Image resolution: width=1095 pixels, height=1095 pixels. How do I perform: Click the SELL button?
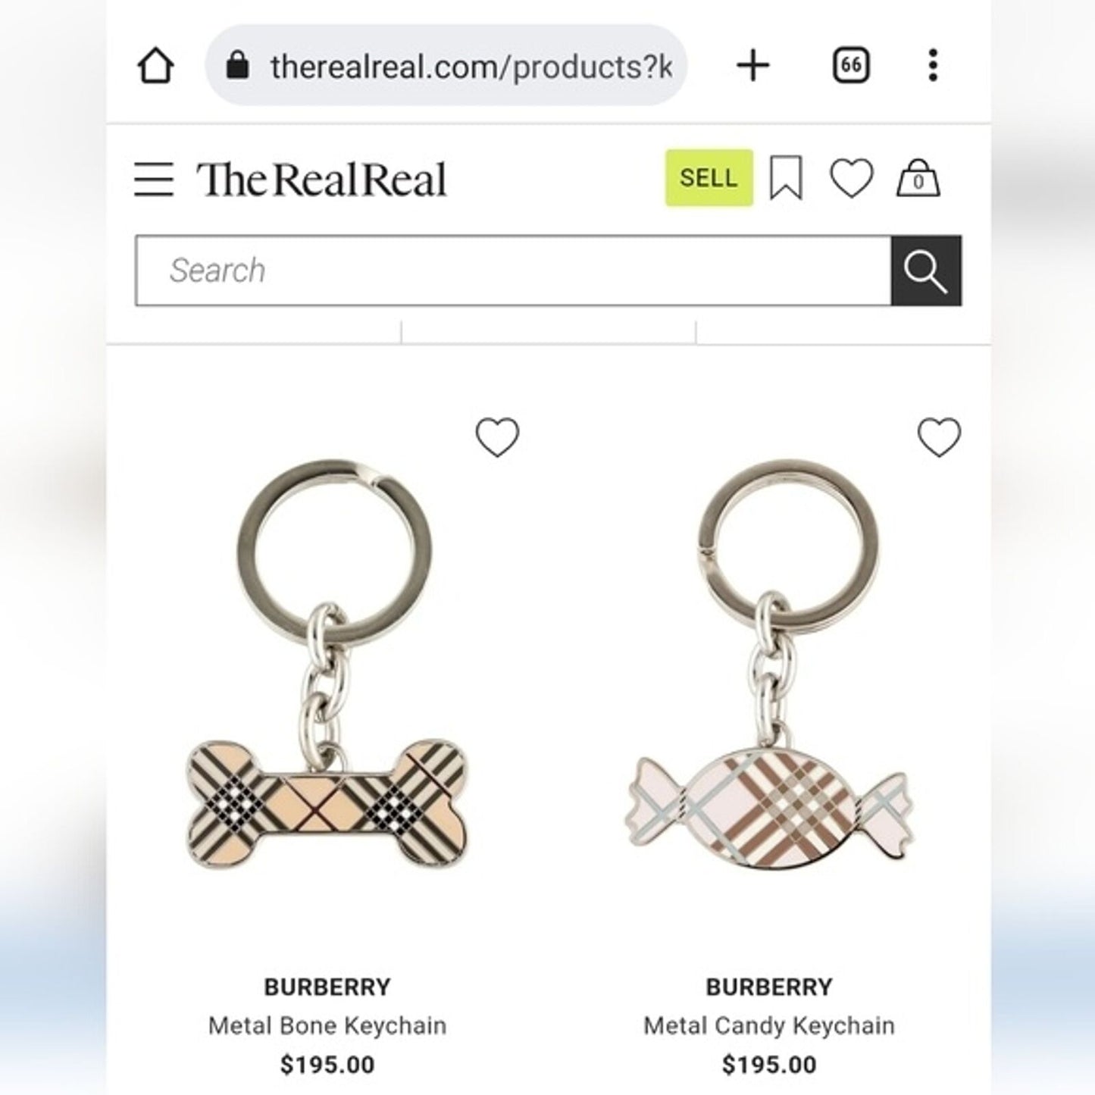click(709, 178)
